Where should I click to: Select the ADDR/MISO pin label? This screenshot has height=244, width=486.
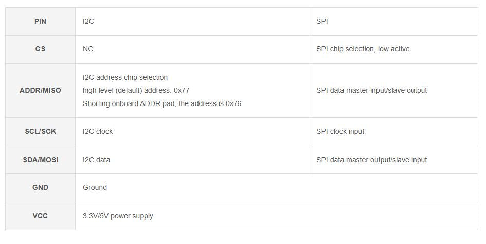point(40,91)
